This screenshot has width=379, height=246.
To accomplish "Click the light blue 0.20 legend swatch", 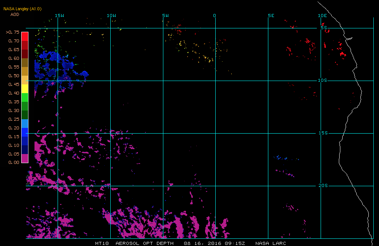I will (x=25, y=123).
